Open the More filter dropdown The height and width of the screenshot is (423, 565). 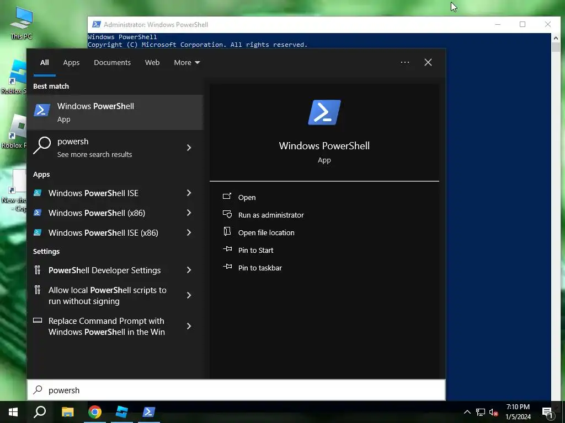point(186,63)
